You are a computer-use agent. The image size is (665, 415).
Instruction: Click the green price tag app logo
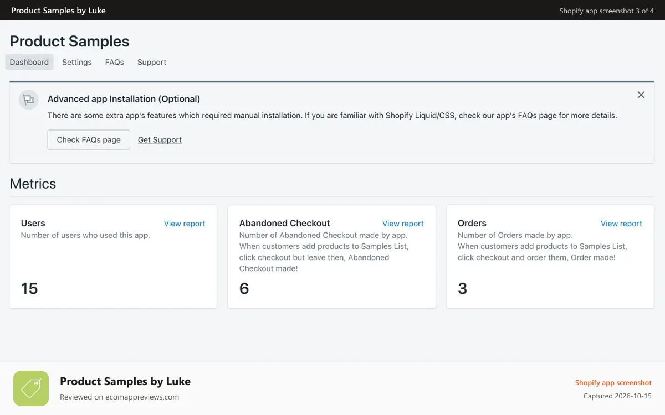[31, 388]
